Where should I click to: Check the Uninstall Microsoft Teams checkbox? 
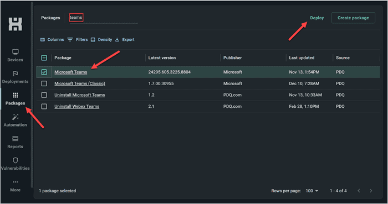point(44,95)
